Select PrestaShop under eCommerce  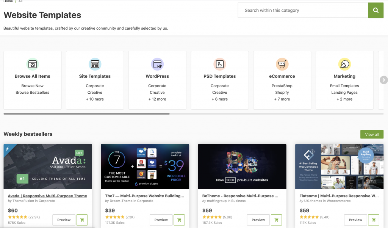[x=282, y=86]
